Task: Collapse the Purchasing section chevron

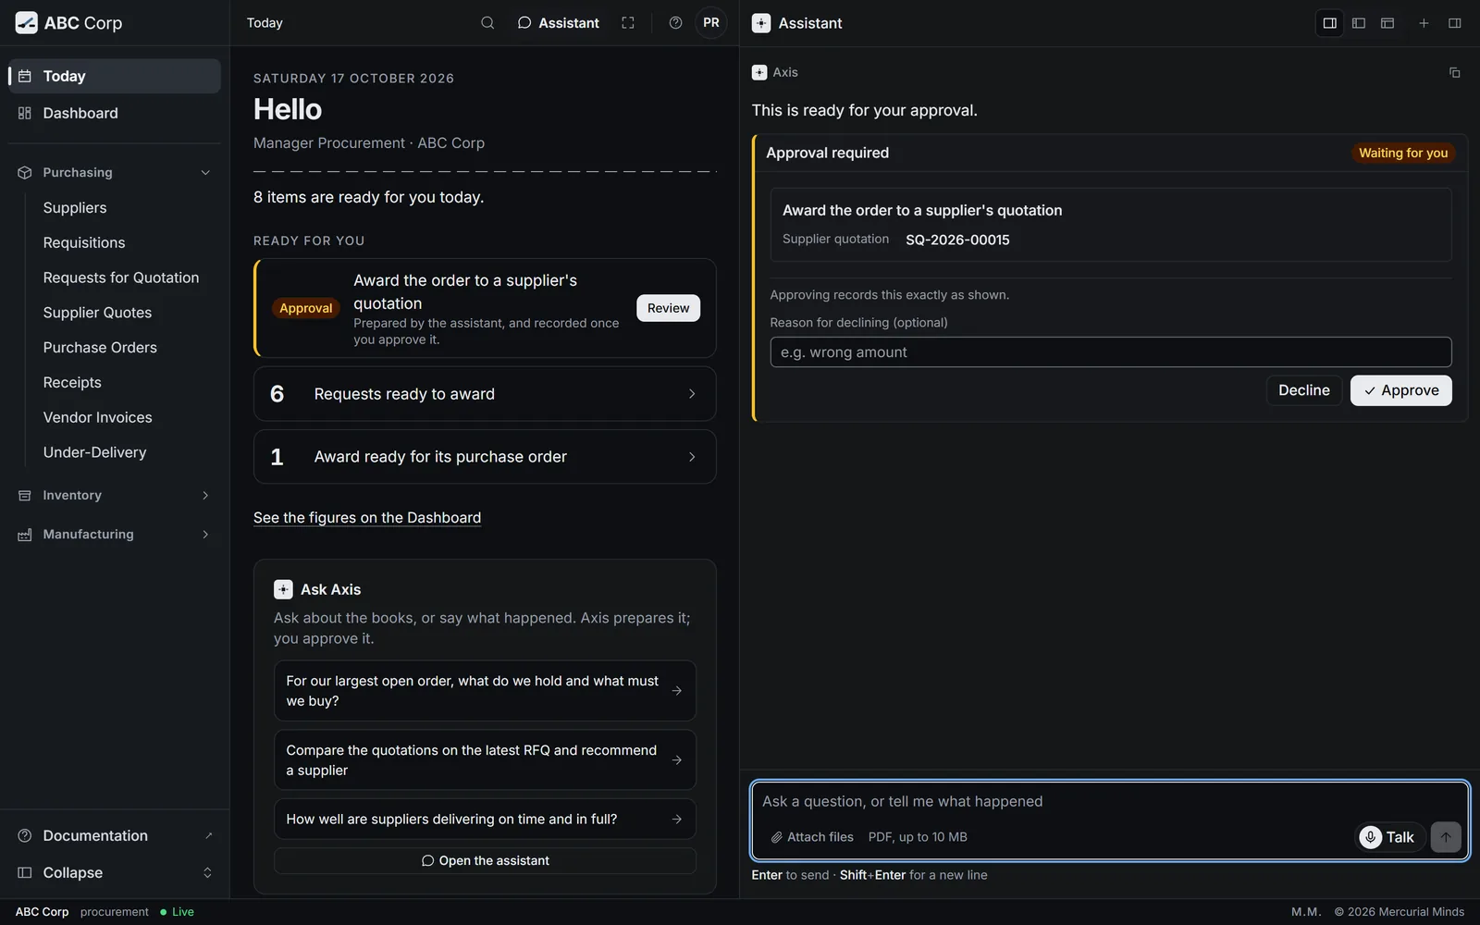Action: (205, 173)
